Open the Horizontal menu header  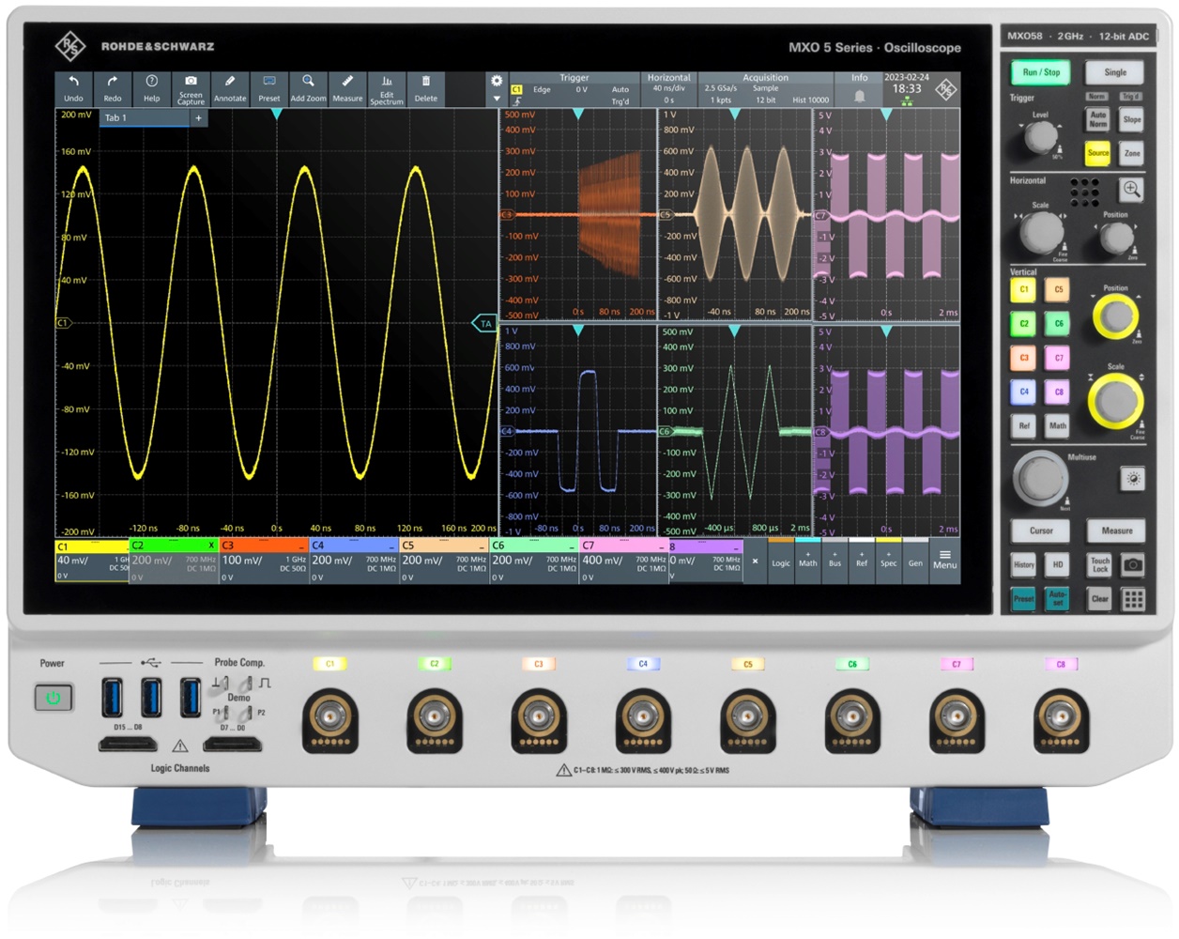pyautogui.click(x=669, y=78)
